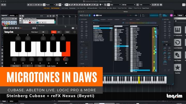Open User Presets tile in Media
Screen dimensions: 186x104
[177, 55]
